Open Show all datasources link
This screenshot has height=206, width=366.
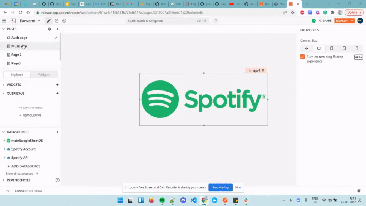22,173
